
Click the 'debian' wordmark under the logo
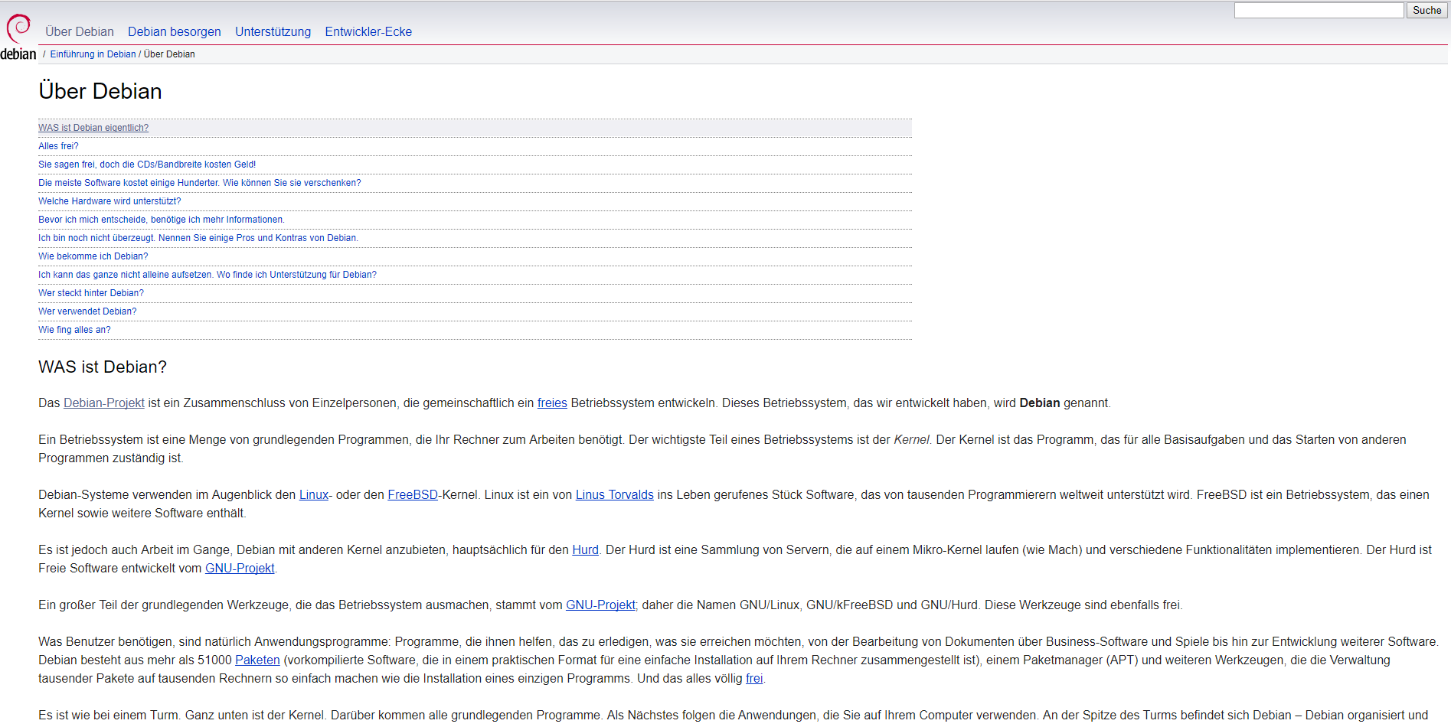pos(18,54)
